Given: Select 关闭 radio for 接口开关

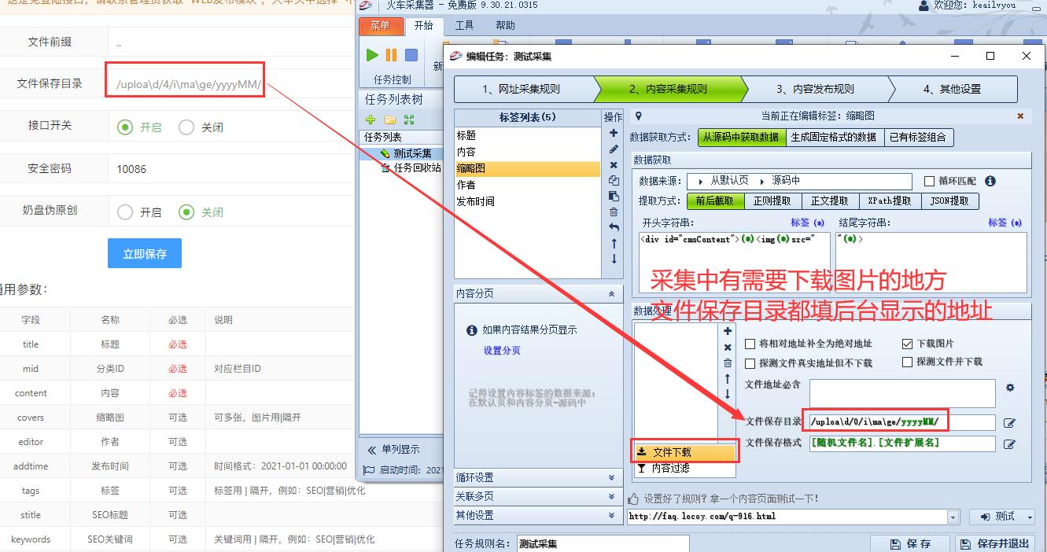Looking at the screenshot, I should (x=186, y=127).
